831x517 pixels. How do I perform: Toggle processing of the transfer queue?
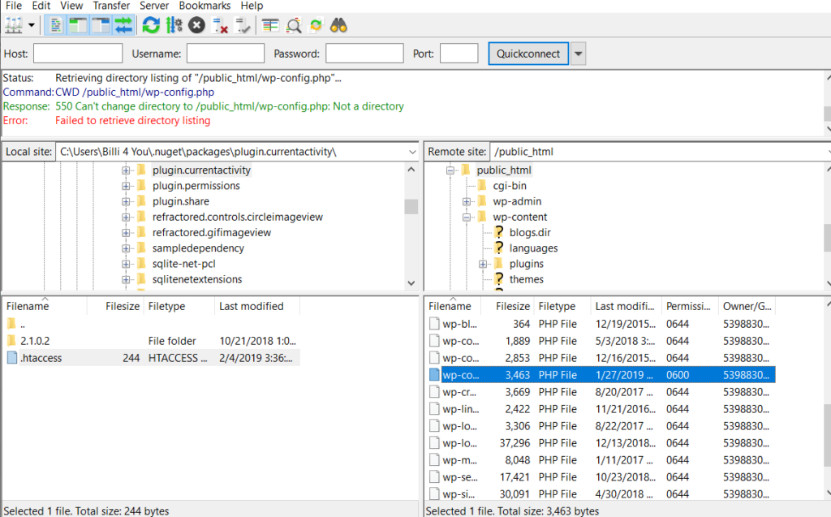click(174, 25)
